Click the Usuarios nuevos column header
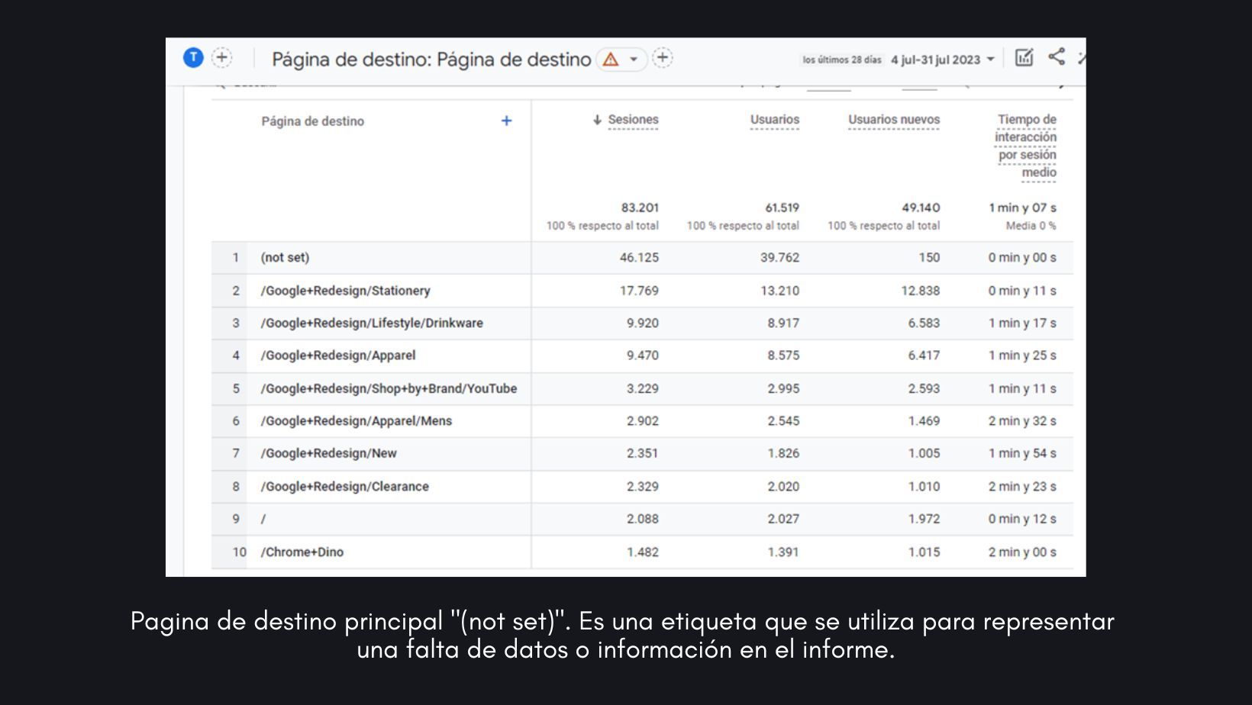The image size is (1252, 705). [893, 120]
